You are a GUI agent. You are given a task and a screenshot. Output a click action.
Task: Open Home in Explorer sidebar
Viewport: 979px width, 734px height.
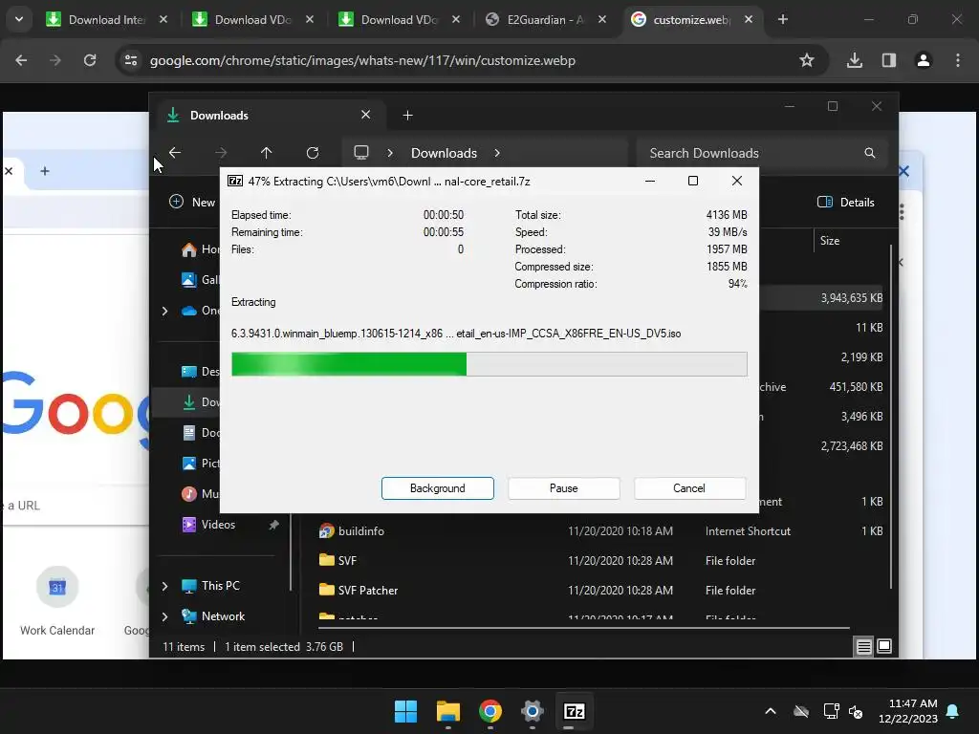point(200,249)
